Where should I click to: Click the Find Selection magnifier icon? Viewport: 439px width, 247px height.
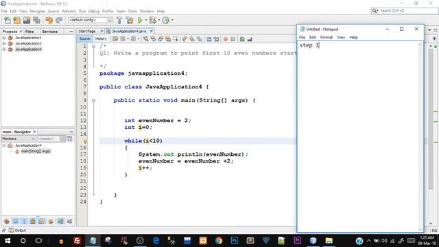pos(146,39)
